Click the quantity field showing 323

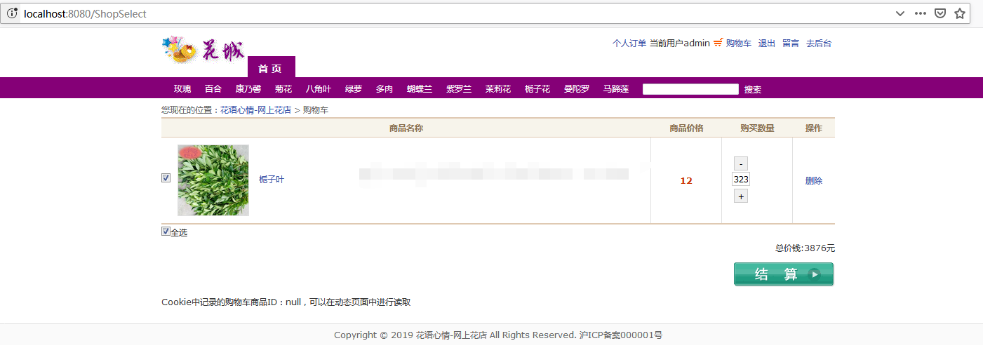point(741,180)
